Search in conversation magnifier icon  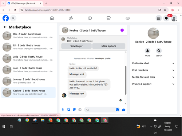159,51
